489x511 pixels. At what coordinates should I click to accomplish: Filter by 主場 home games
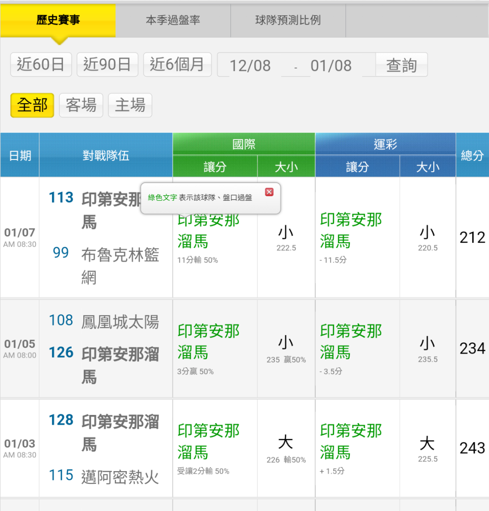pyautogui.click(x=130, y=105)
